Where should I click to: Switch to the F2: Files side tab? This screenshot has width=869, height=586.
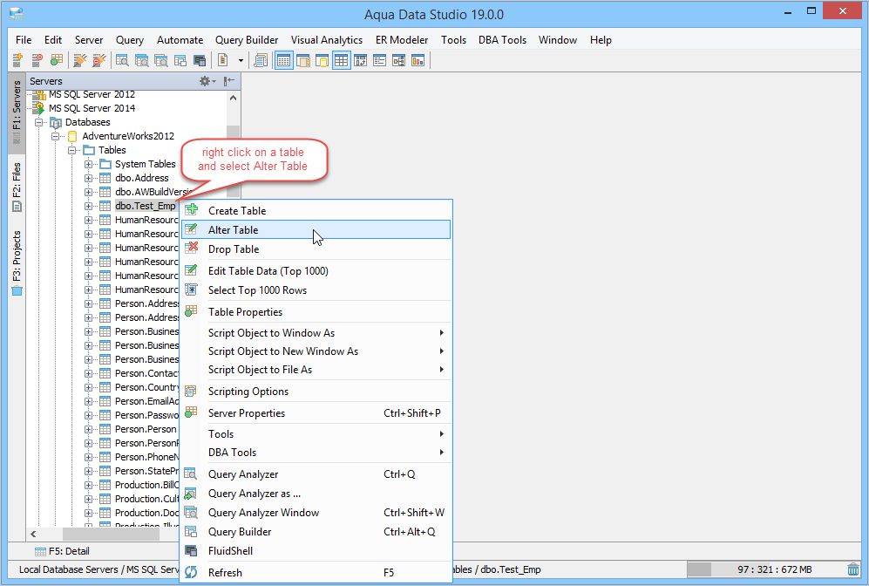click(x=17, y=187)
